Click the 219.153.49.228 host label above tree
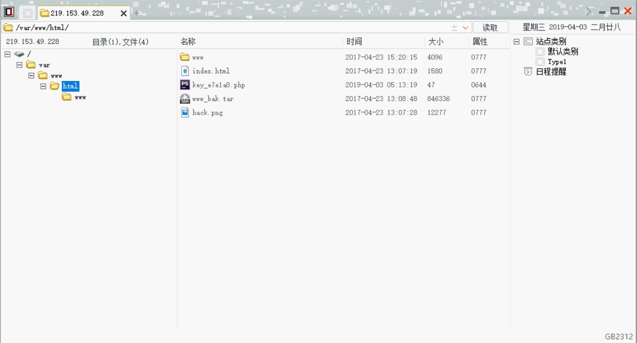Image resolution: width=637 pixels, height=343 pixels. click(32, 42)
